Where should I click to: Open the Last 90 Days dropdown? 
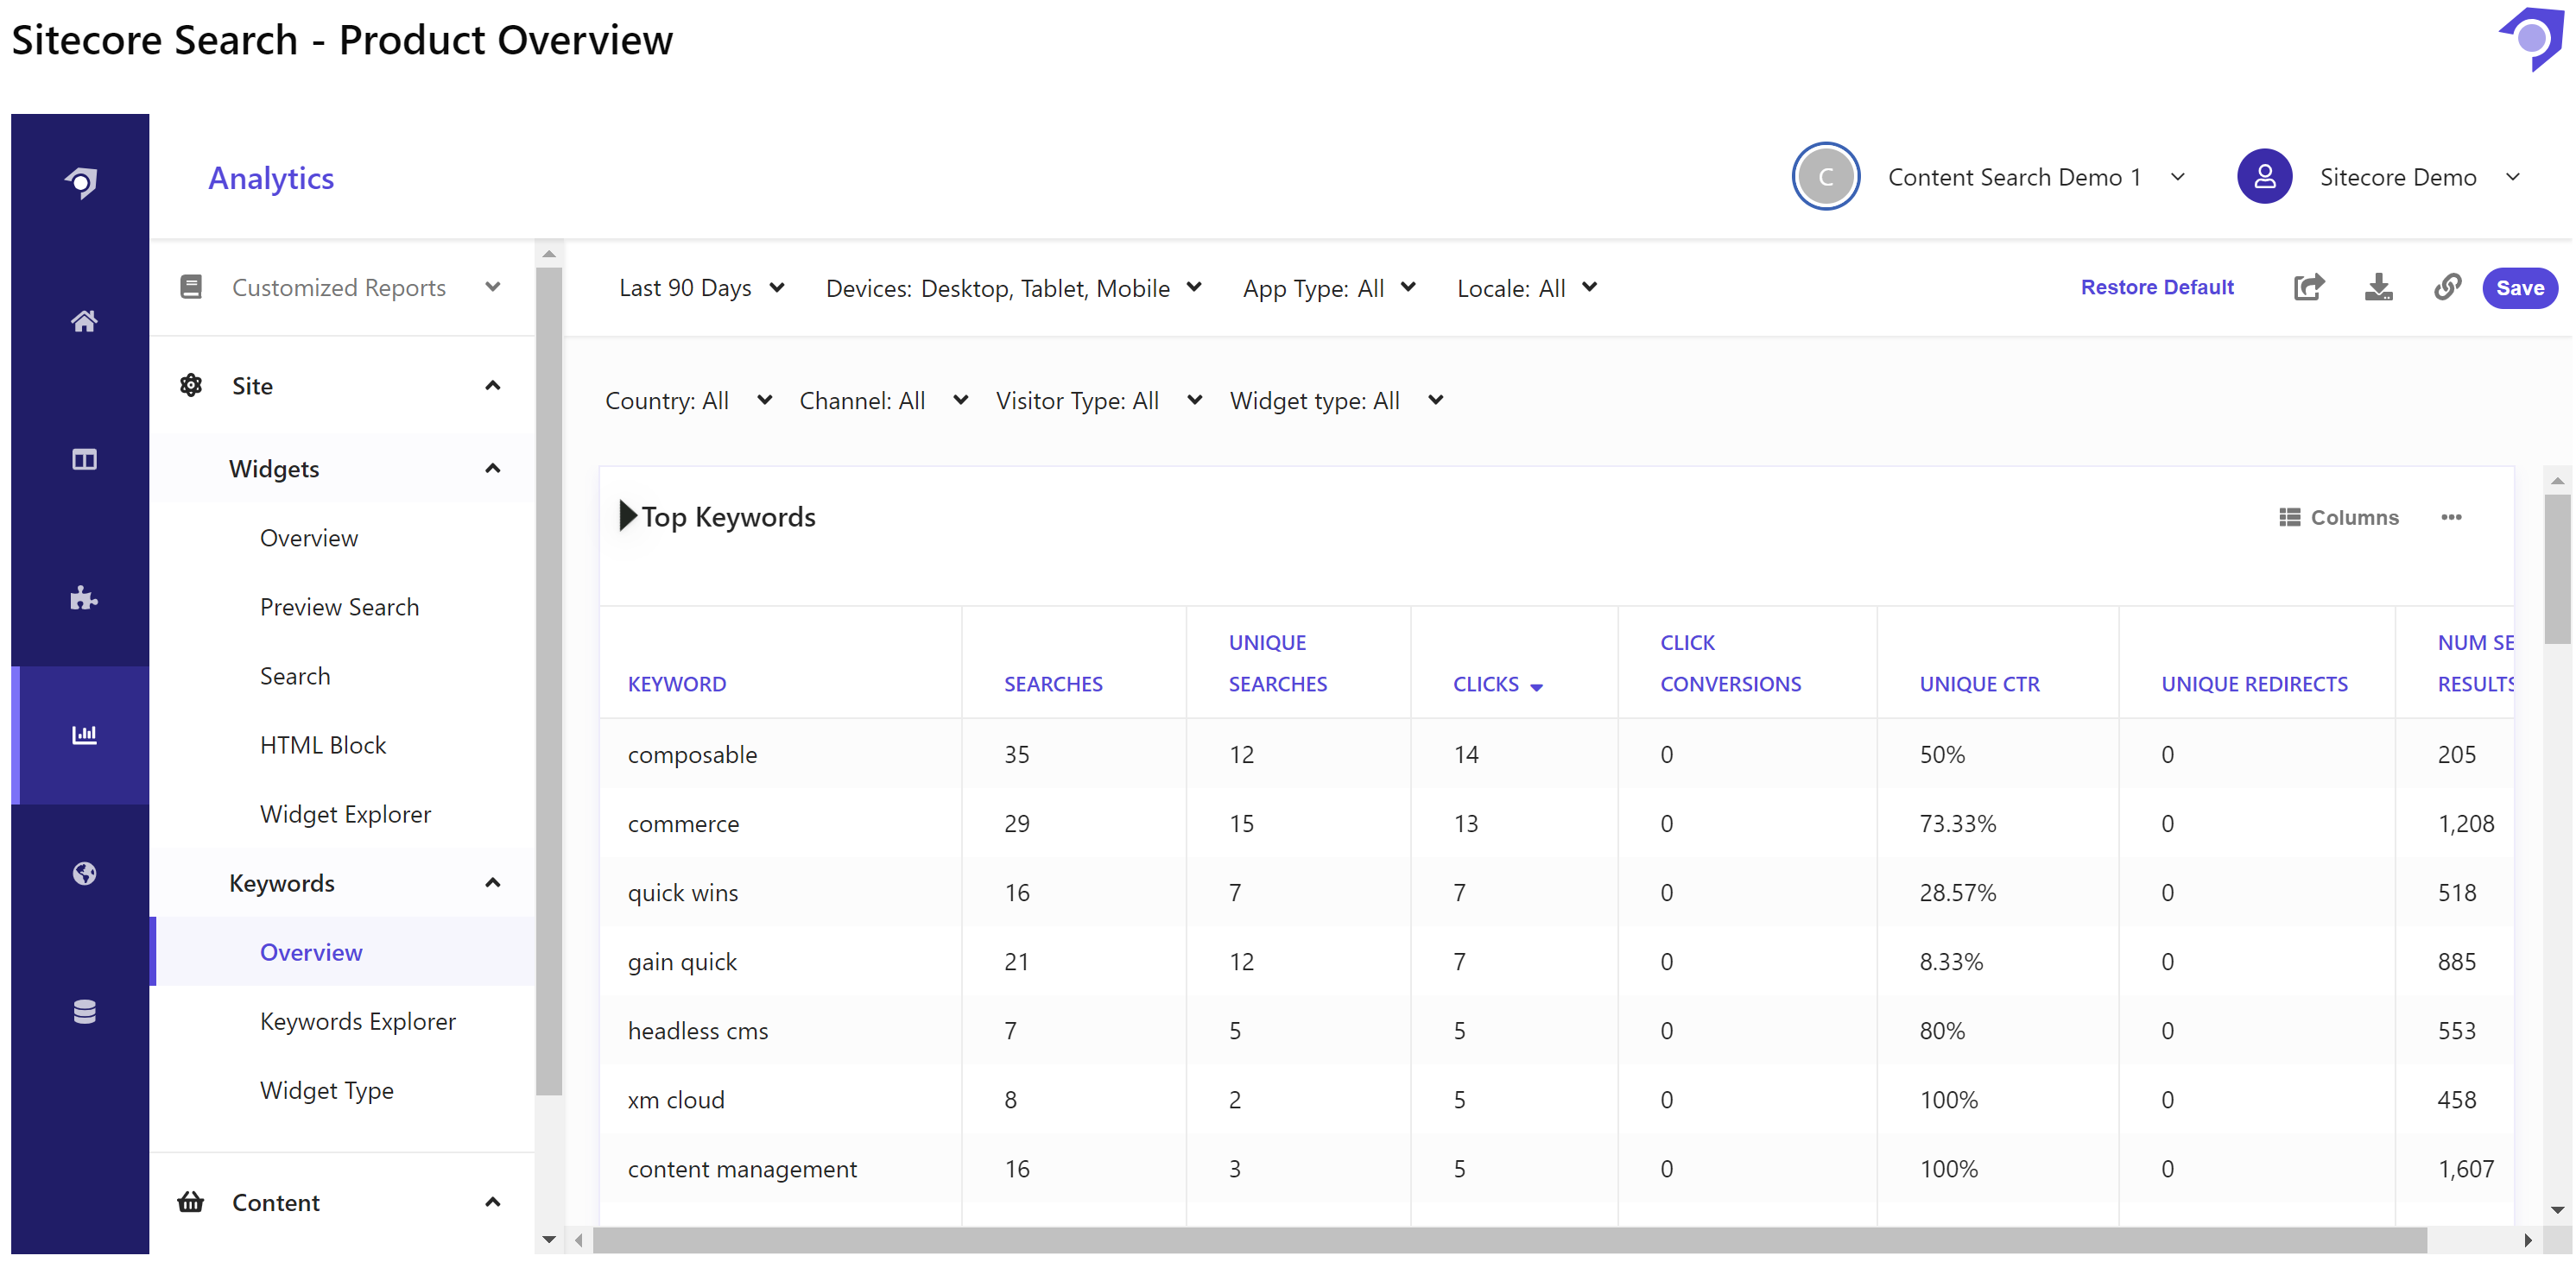point(700,287)
